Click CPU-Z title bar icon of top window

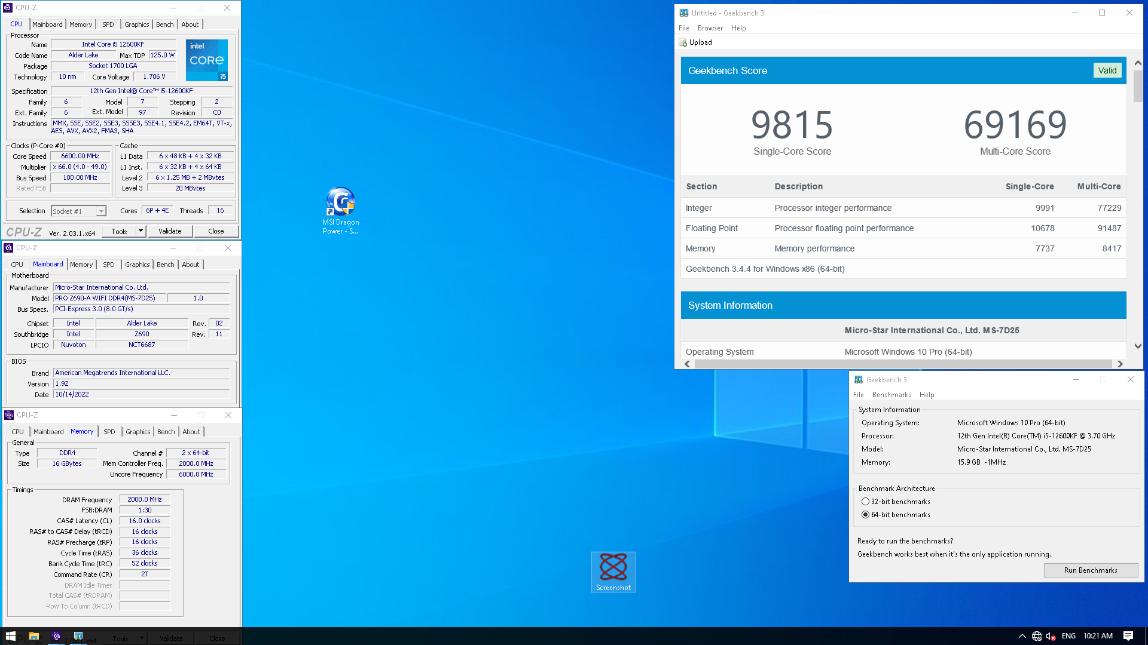click(x=8, y=8)
